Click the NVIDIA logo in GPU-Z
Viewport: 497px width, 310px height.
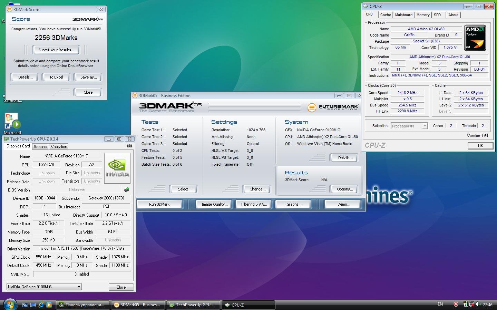click(117, 168)
